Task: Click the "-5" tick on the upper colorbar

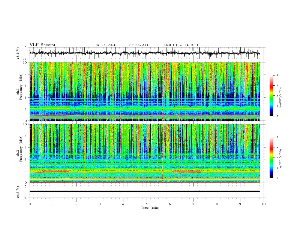Action: click(x=277, y=96)
